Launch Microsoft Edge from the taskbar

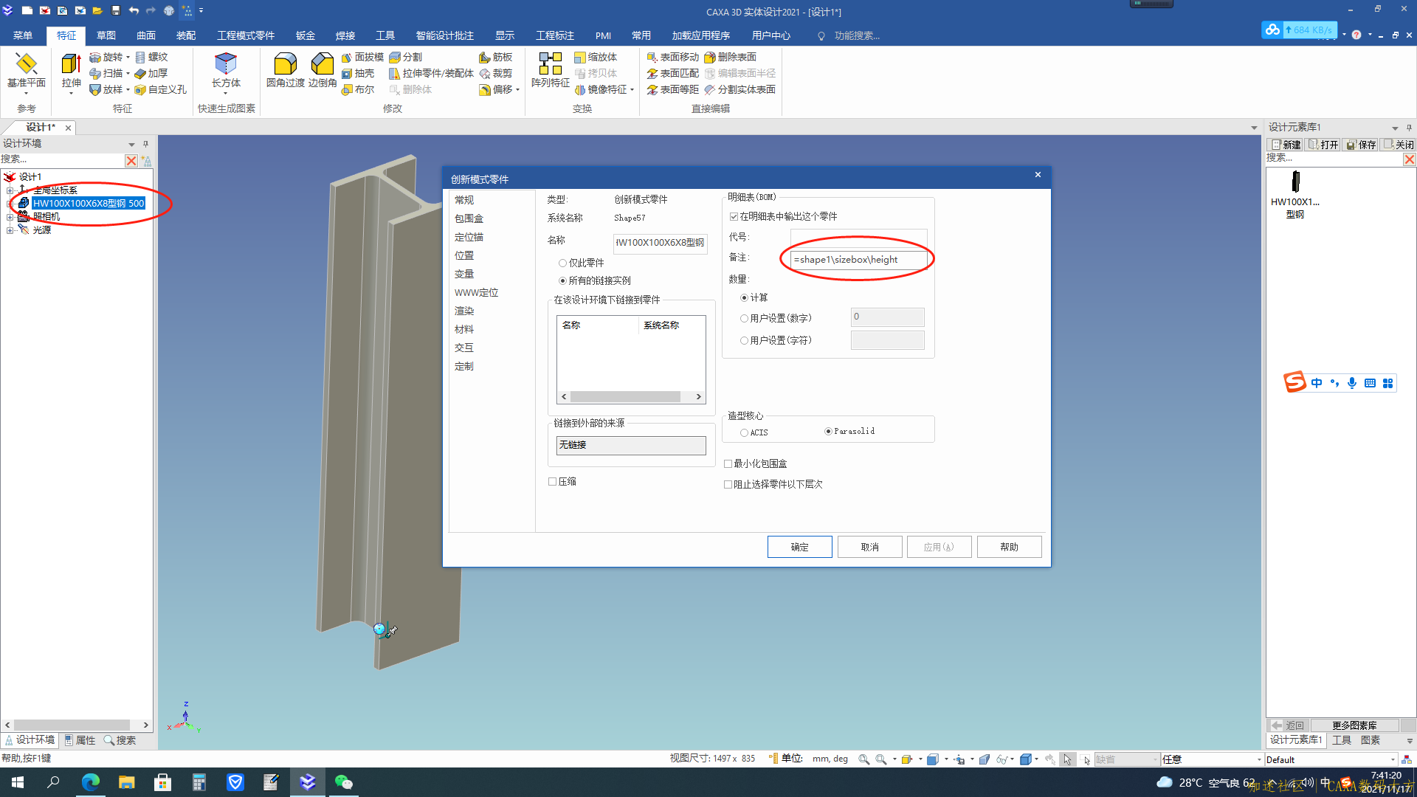(x=91, y=782)
